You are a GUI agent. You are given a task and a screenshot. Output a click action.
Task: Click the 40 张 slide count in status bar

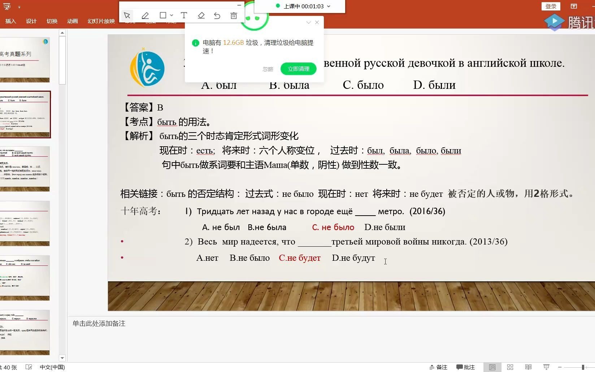pos(9,367)
